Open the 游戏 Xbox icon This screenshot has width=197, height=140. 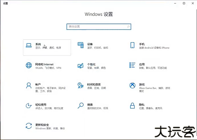click(132, 85)
